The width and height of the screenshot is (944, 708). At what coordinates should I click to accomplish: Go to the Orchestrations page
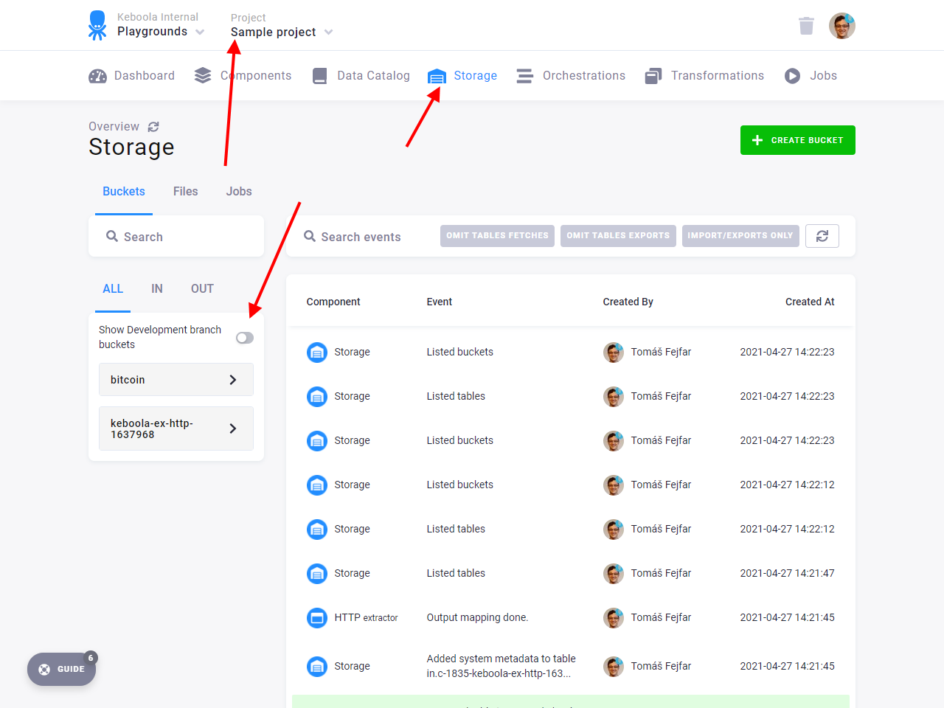571,76
